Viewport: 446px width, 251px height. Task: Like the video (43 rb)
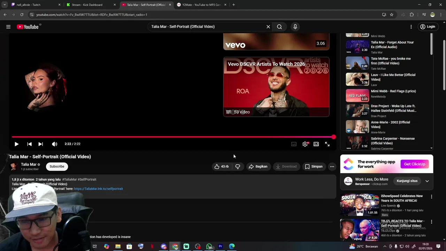222,167
